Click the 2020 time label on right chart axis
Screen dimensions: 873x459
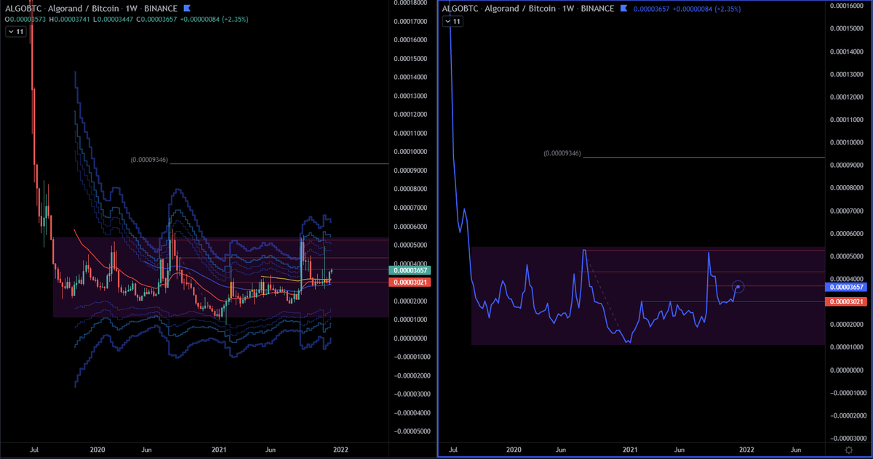(x=514, y=450)
